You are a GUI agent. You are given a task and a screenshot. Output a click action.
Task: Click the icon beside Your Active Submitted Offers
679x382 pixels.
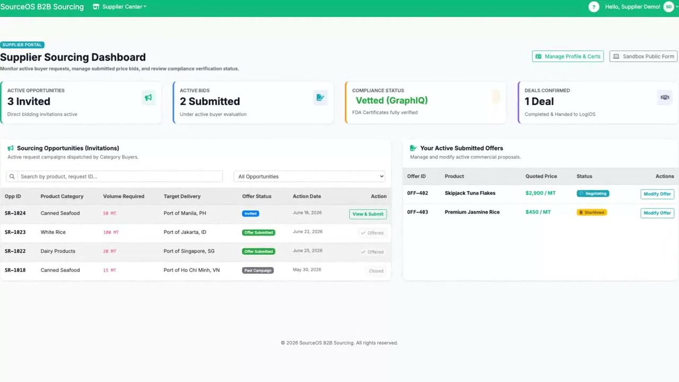point(413,149)
